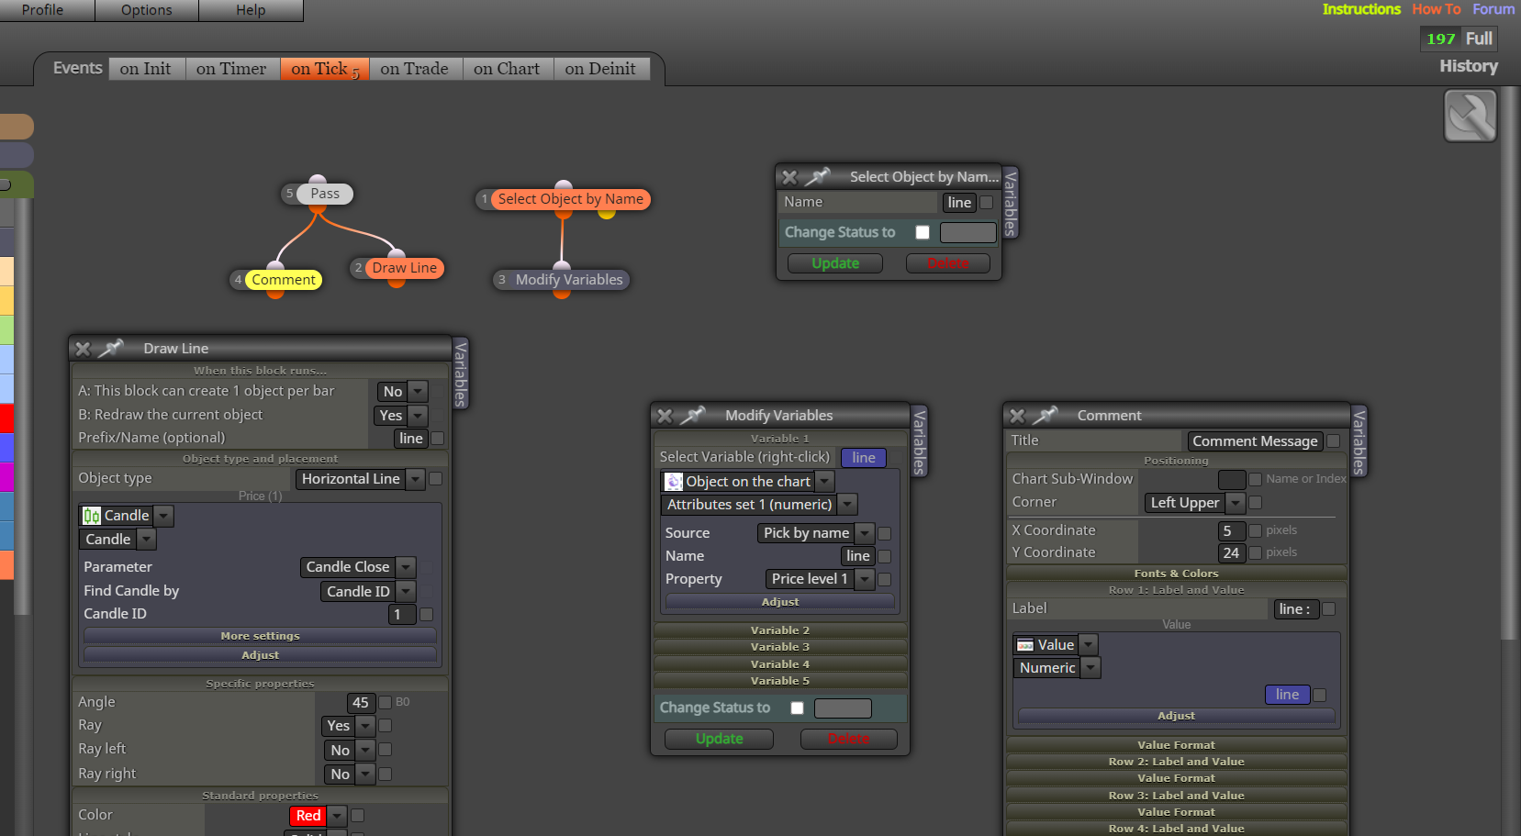Click the Candle chart icon in Price section
Viewport: 1521px width, 836px height.
[92, 516]
